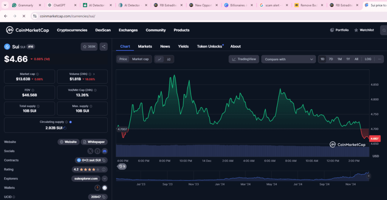Switch to candlestick chart view icon

tap(169, 59)
